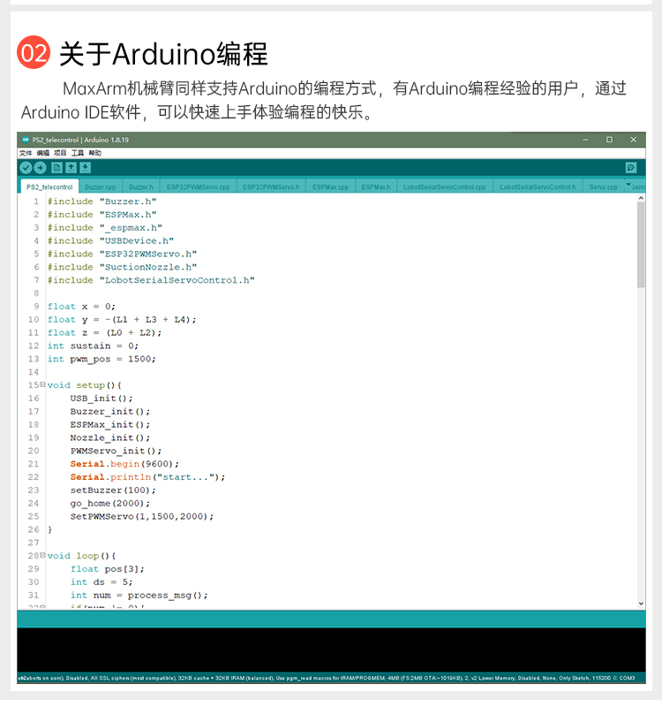Switch to the ESPMax.cpp tab
This screenshot has height=707, width=662.
click(x=330, y=187)
